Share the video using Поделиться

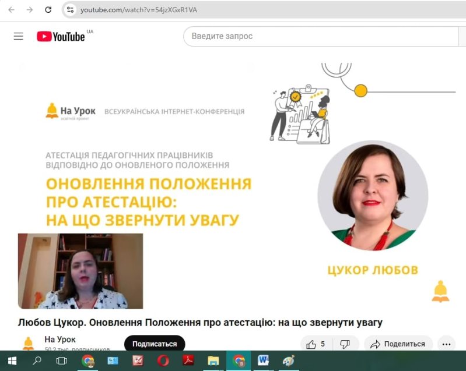(398, 344)
